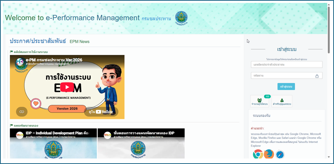Click the lock icon in password field
The image size is (334, 164).
317,76
